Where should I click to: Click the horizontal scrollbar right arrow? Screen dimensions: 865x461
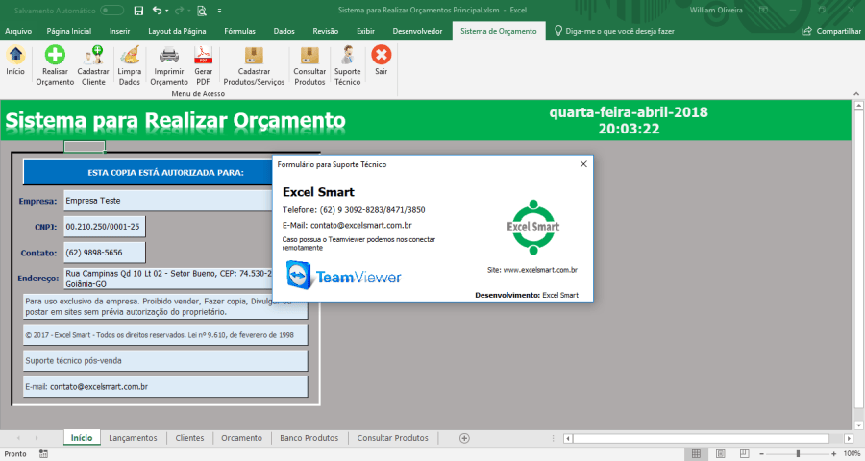click(x=849, y=438)
